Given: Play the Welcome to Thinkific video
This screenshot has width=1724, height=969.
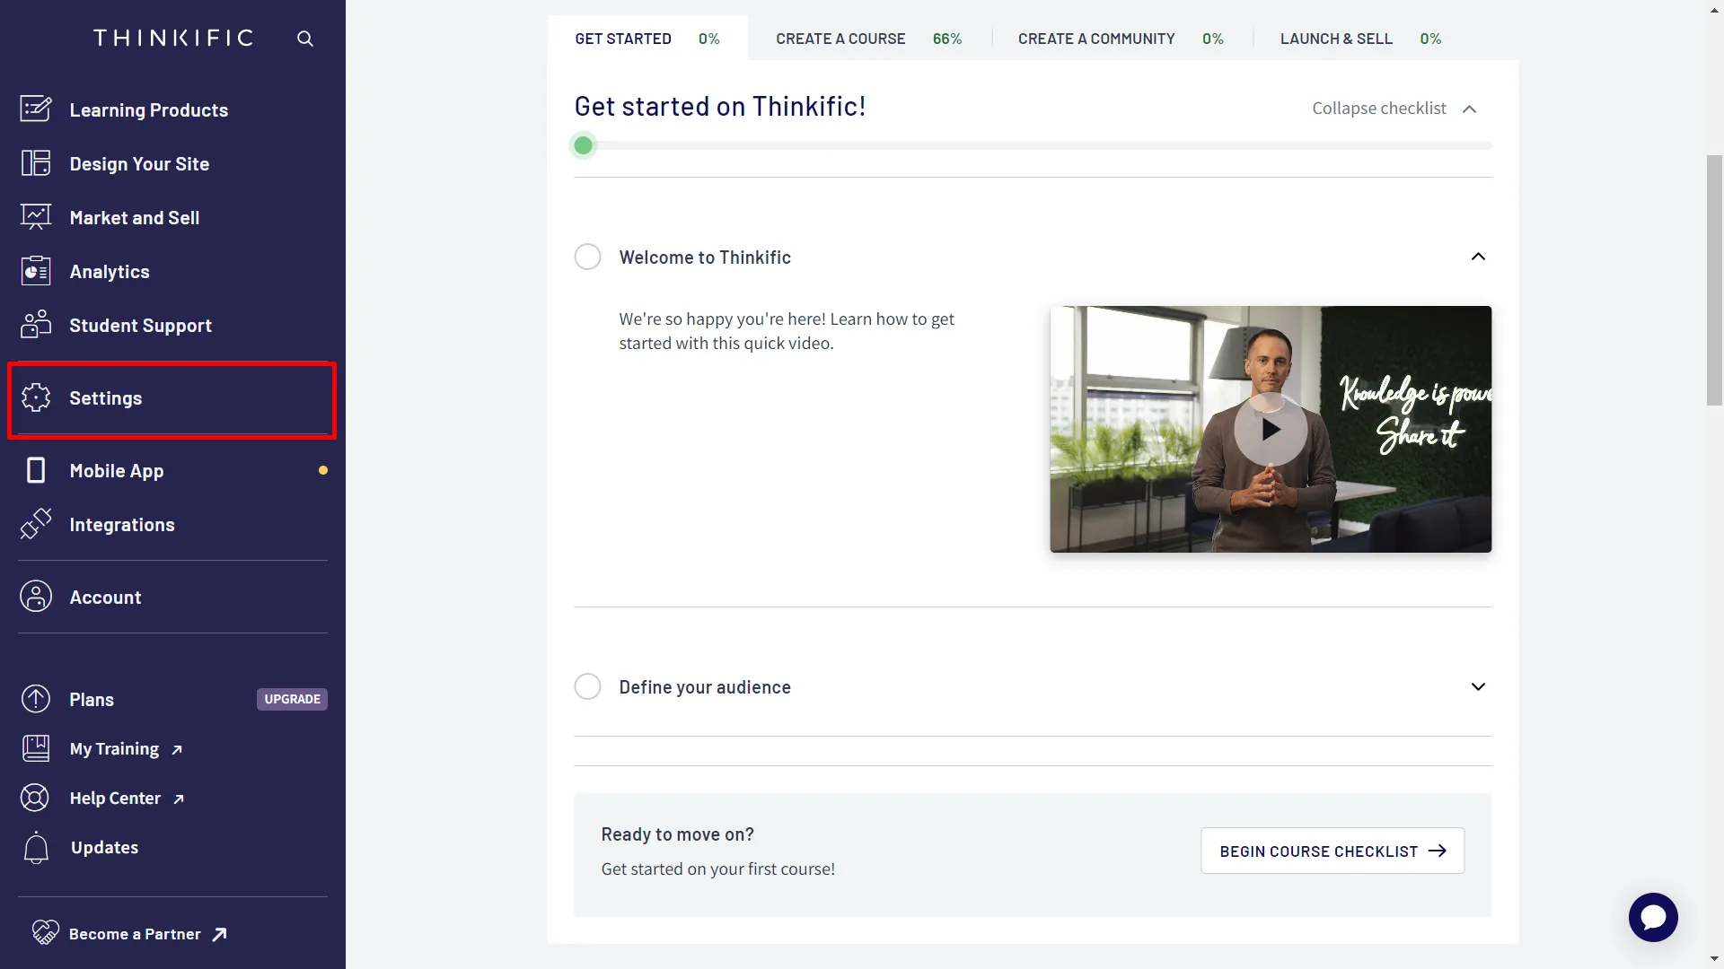Looking at the screenshot, I should (1270, 428).
